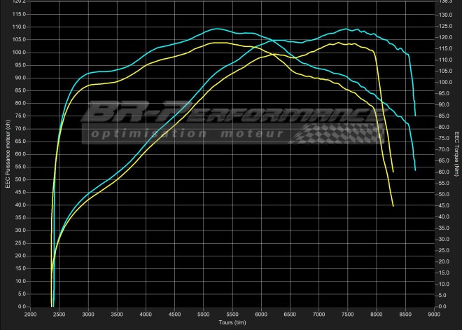
Task: Click the 100.0 label on left axis
Action: tap(17, 53)
